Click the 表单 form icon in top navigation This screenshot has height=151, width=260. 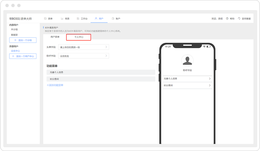tap(45, 19)
